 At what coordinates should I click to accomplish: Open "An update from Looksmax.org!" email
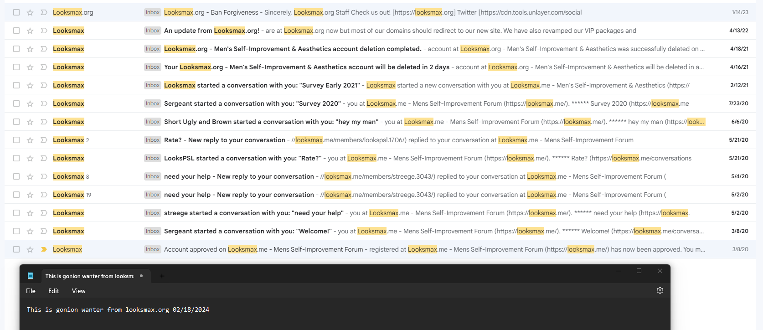[380, 31]
